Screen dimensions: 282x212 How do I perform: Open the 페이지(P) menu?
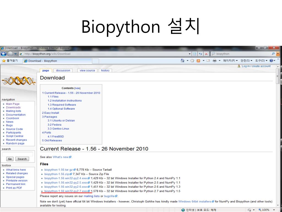(x=231, y=60)
